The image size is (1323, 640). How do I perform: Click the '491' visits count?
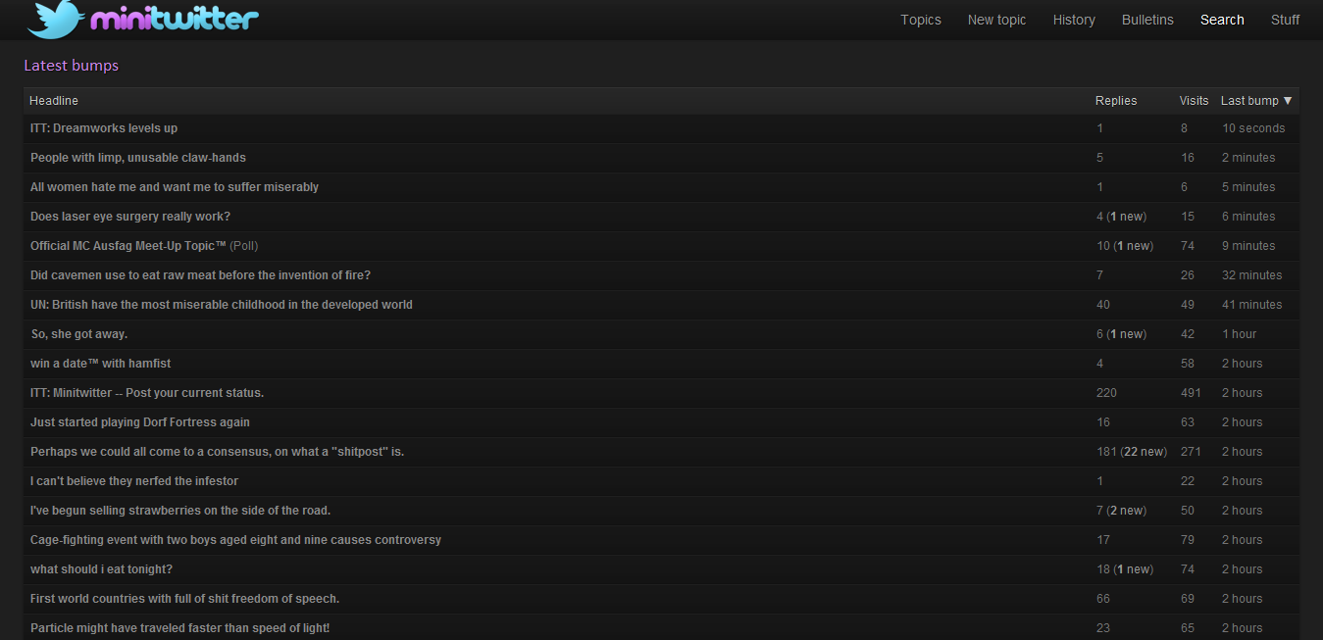coord(1191,393)
